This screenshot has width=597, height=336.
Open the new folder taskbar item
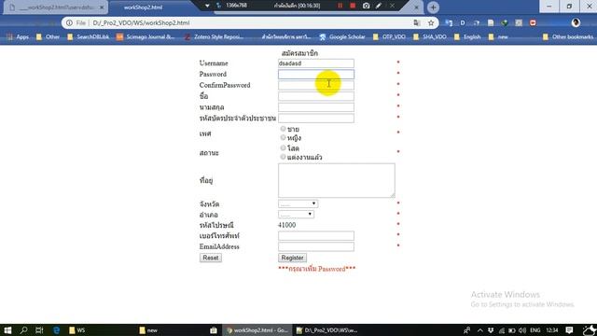148,330
